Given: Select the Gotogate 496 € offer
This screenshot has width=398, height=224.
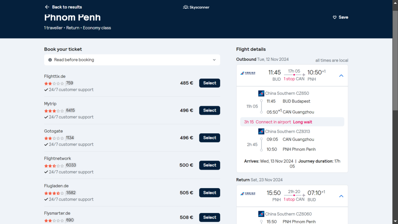Looking at the screenshot, I should coord(209,138).
